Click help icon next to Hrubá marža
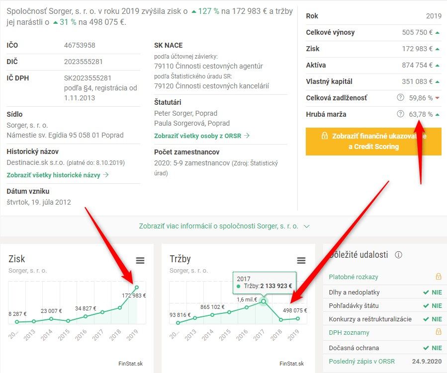This screenshot has height=373, width=447. point(400,114)
